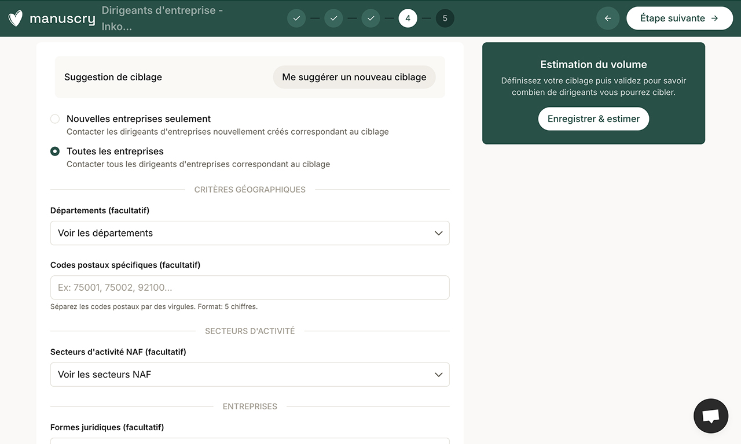Focus the Codes postaux spécifiques input field
This screenshot has height=444, width=741.
click(250, 287)
